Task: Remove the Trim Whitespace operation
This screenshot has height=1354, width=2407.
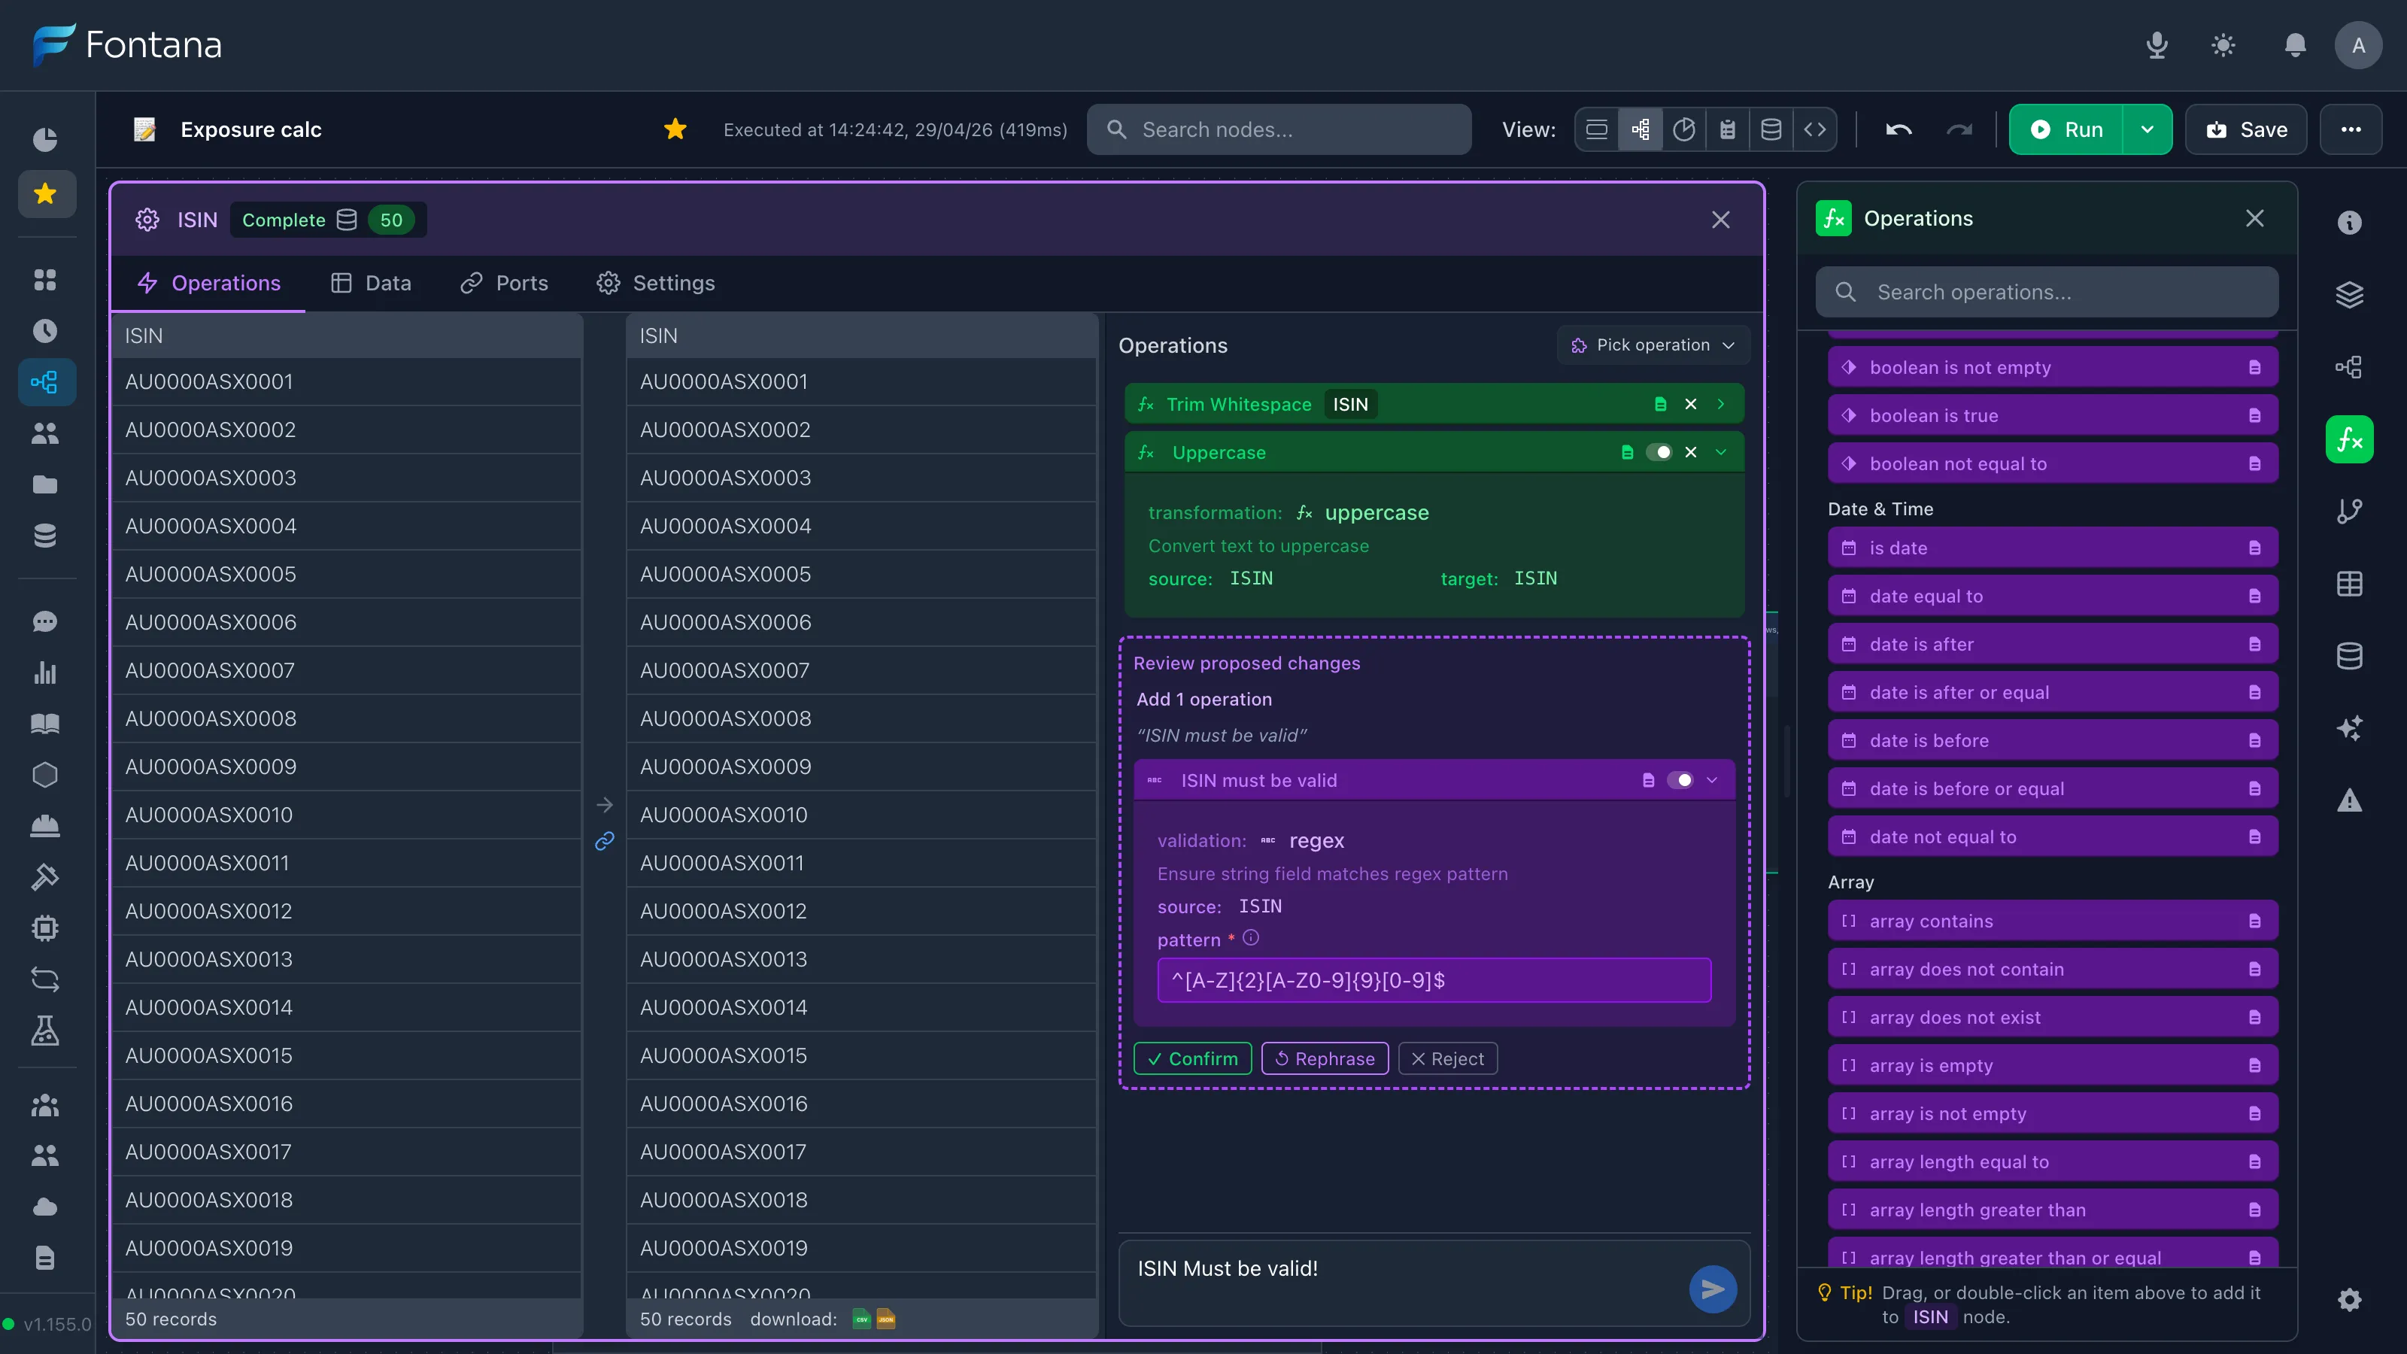Action: pos(1690,404)
